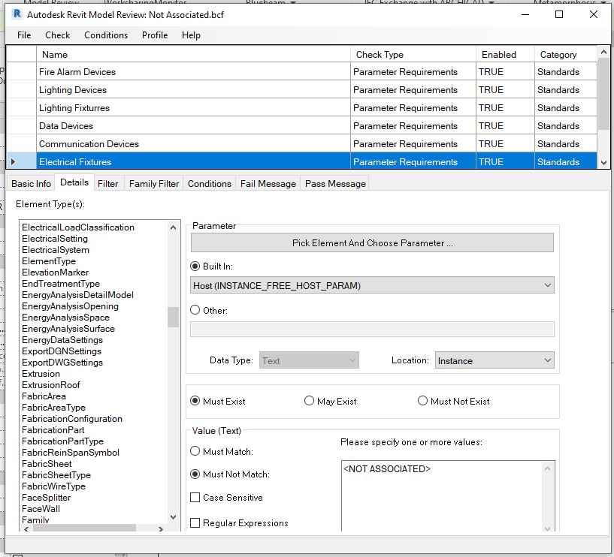Click element list horizontal scroll right arrow
Viewport: 614px width, 557px height.
click(161, 528)
